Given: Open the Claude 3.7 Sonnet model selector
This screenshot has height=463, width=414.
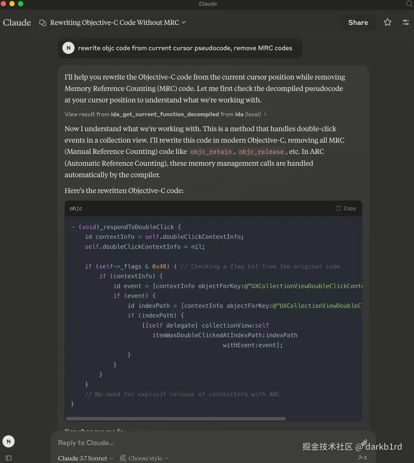Looking at the screenshot, I should pos(86,458).
